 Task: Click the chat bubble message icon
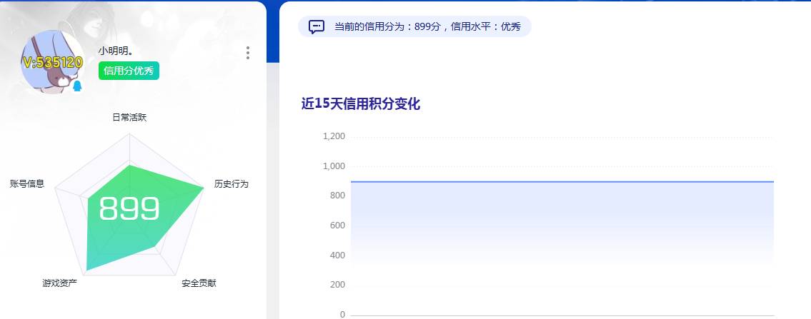click(317, 27)
